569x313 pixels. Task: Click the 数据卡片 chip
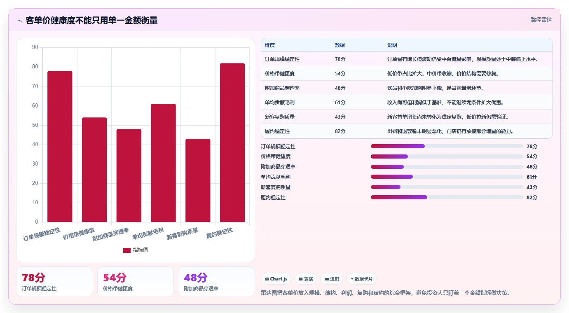tap(362, 279)
